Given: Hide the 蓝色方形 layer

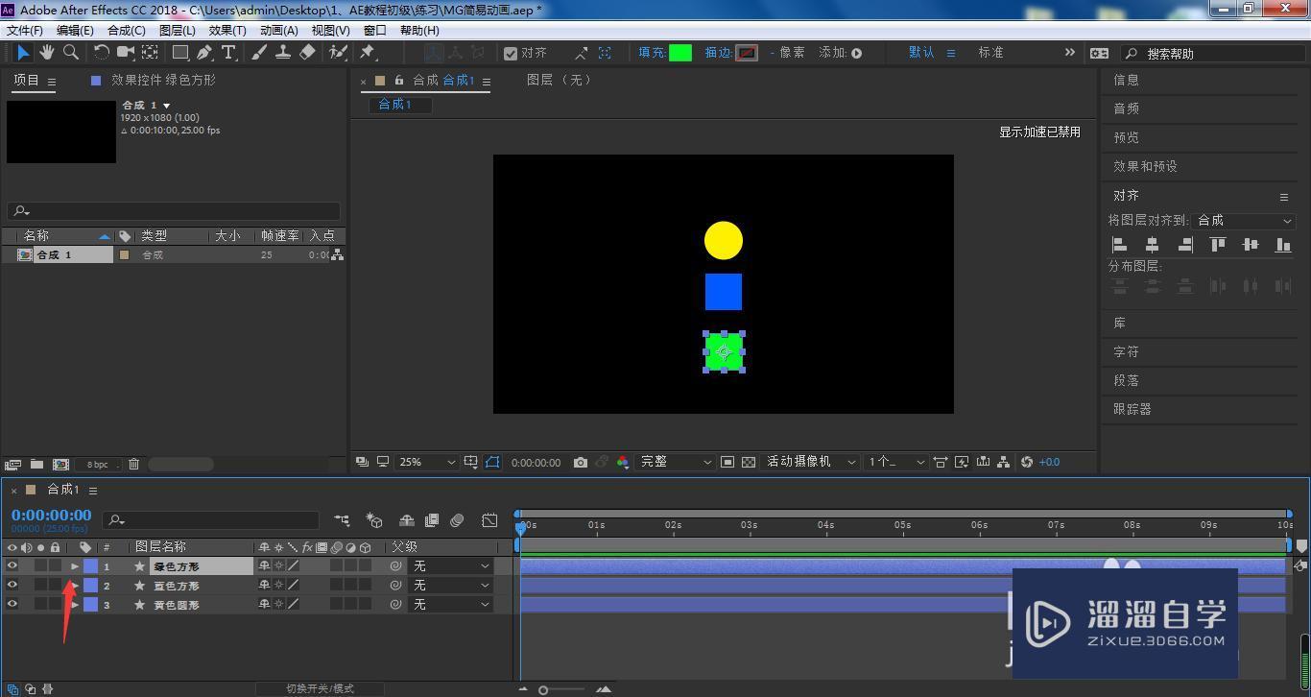Looking at the screenshot, I should [12, 586].
